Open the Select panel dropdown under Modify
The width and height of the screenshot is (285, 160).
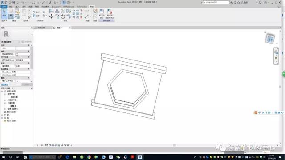click(x=4, y=21)
